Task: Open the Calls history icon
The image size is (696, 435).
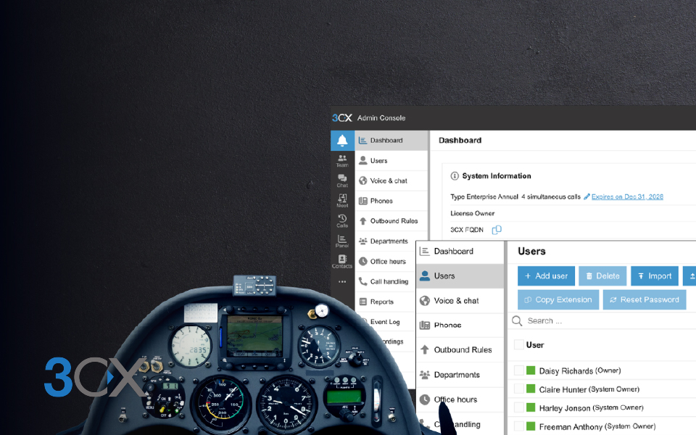Action: 342,220
